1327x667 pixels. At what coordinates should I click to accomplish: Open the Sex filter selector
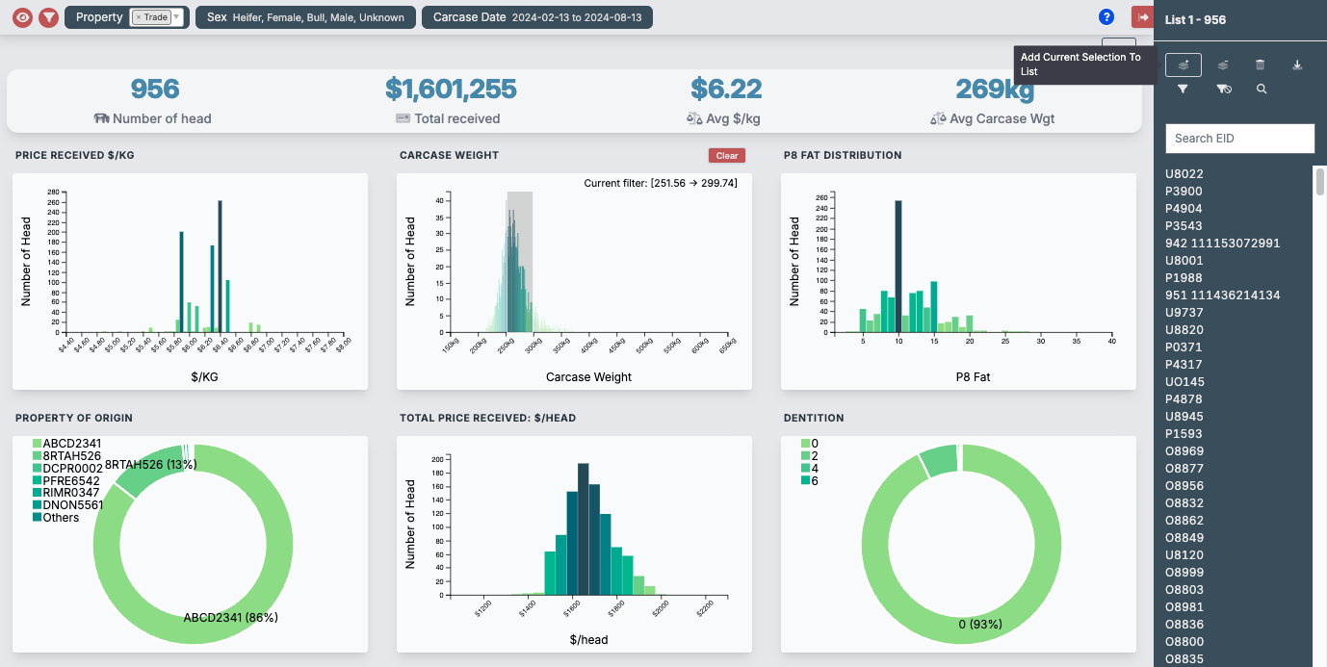pos(305,17)
